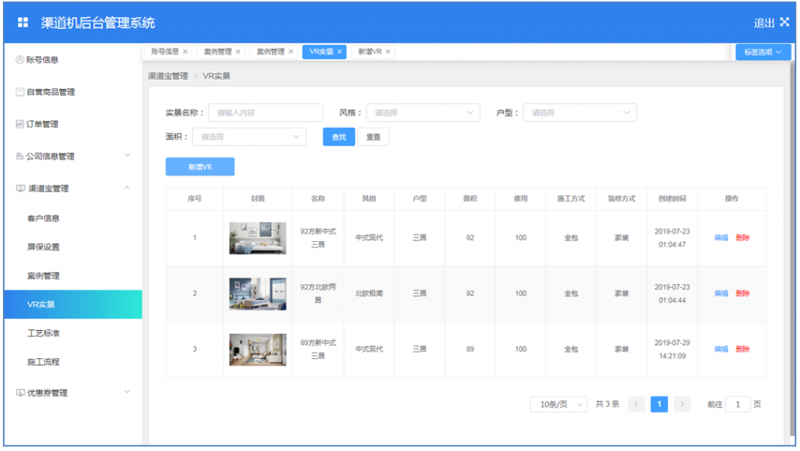Delete the 92方新中式三居 row
This screenshot has width=800, height=451.
coord(742,237)
